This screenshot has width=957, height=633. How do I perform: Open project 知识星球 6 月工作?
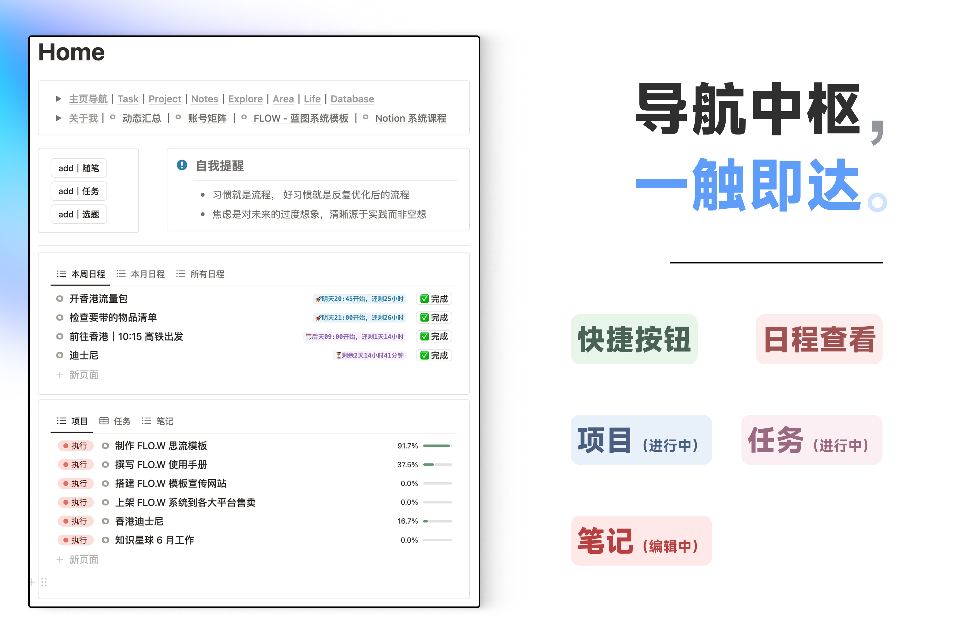pyautogui.click(x=154, y=540)
